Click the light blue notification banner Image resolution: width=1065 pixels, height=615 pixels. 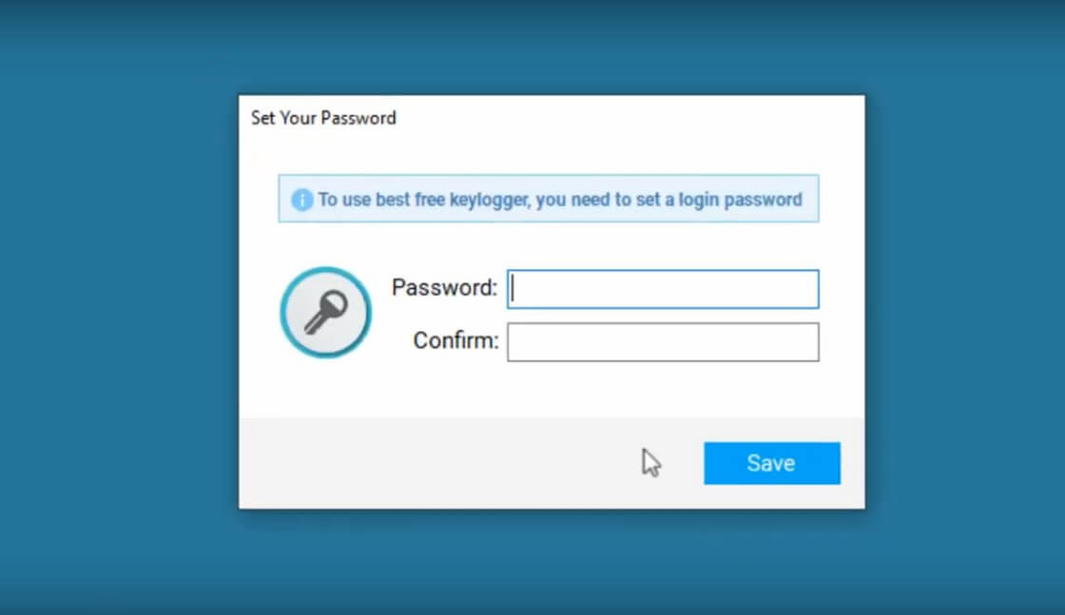point(549,199)
